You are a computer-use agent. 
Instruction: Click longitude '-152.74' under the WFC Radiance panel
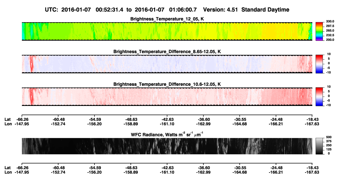click(58, 172)
